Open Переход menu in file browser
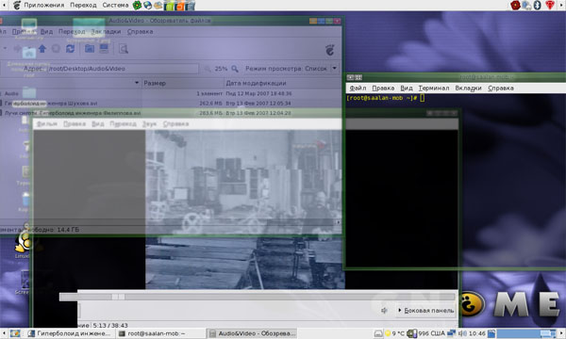 point(72,32)
